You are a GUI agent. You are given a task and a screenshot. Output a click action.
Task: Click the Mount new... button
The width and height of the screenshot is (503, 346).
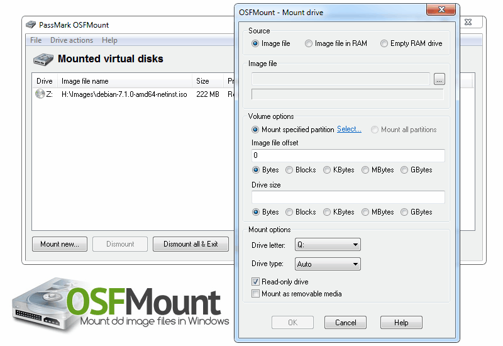[x=60, y=244]
